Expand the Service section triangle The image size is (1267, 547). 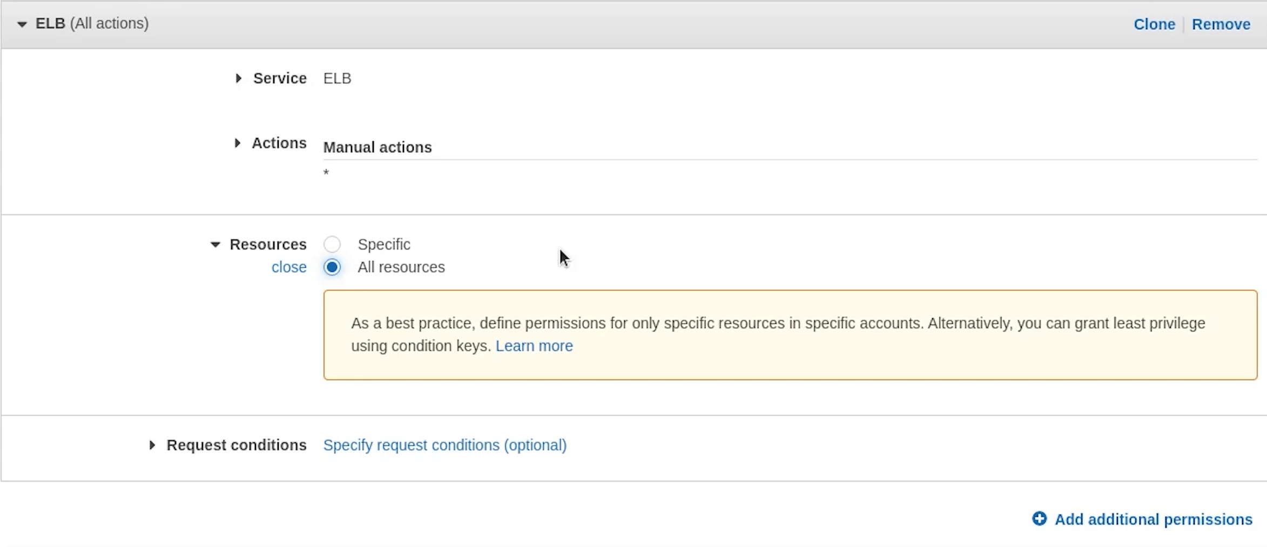[x=238, y=79]
